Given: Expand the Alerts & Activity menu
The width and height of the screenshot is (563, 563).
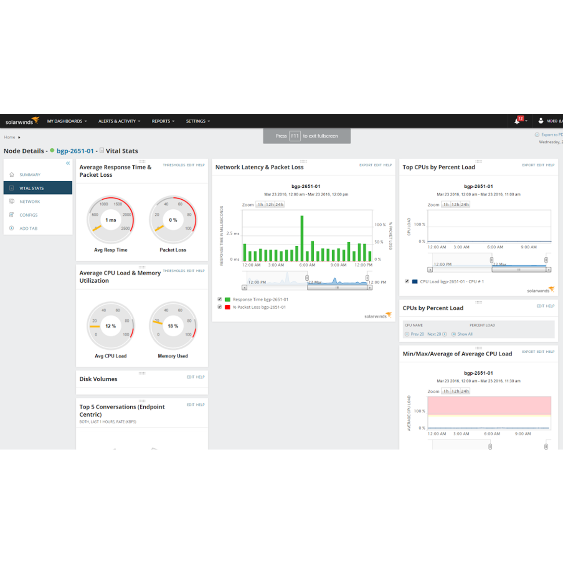Looking at the screenshot, I should [119, 121].
